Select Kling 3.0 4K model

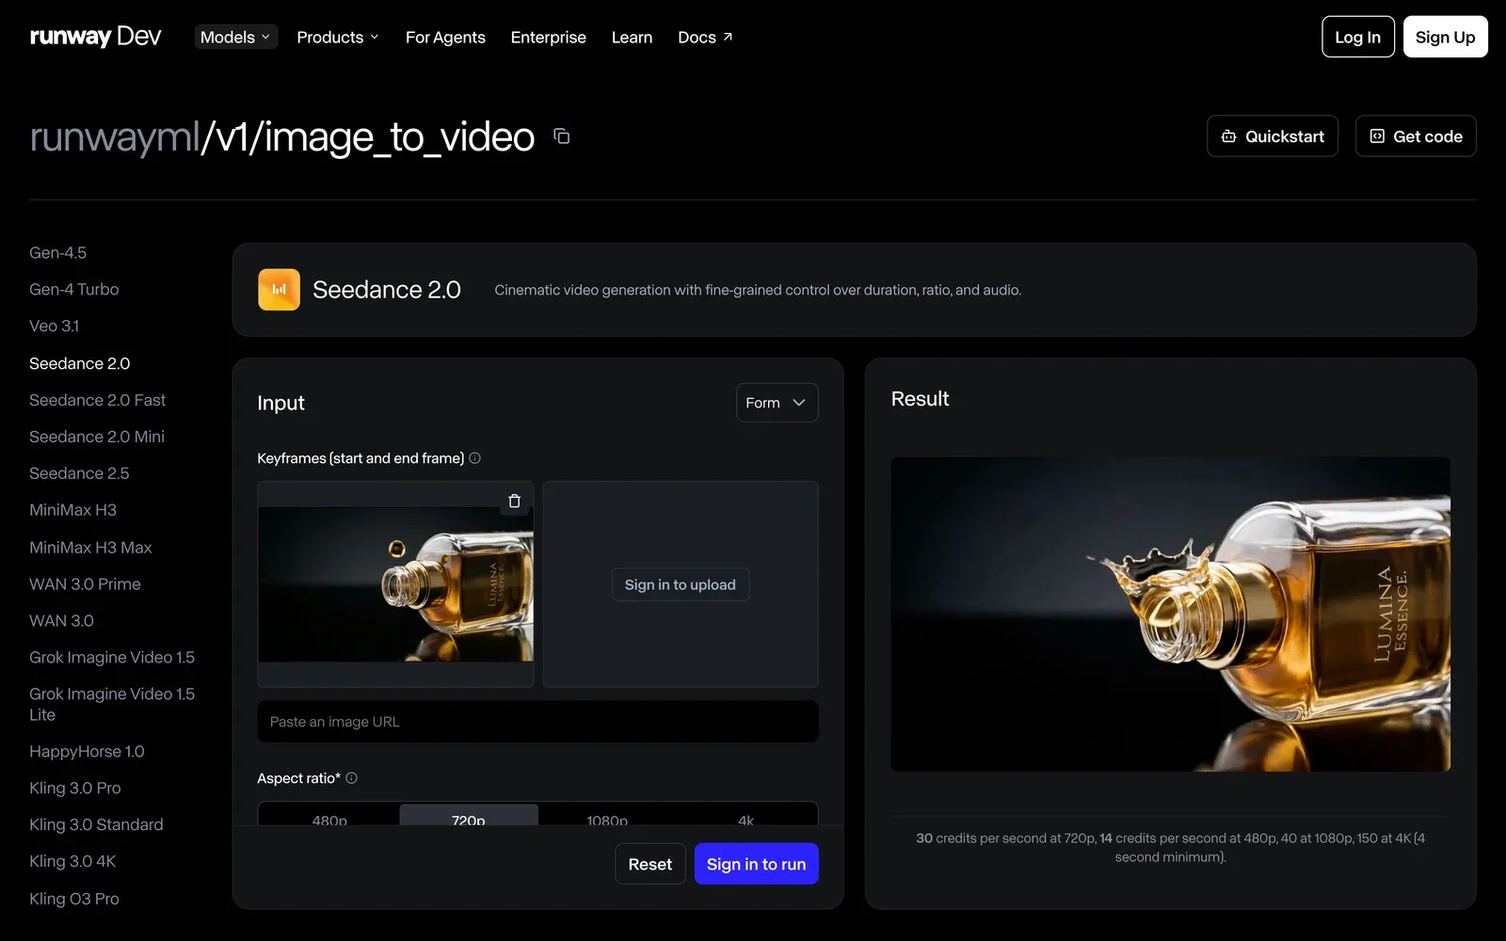72,861
